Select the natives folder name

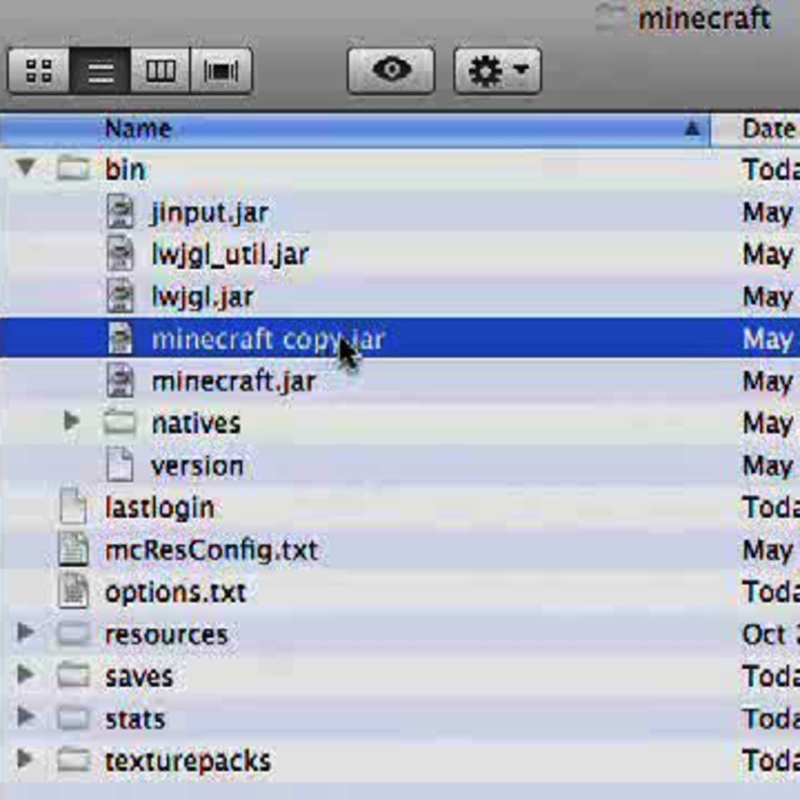[196, 423]
